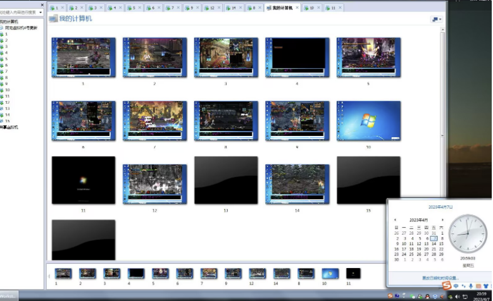
Task: Go to the next month in the calendar
Action: (442, 220)
